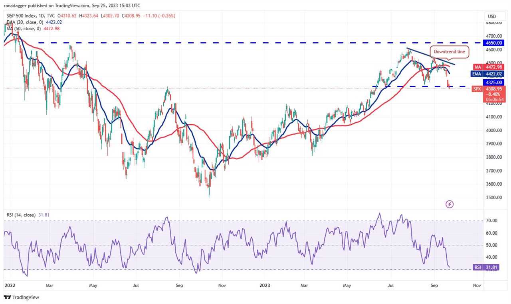Click the 4100.00 price axis label
Image resolution: width=511 pixels, height=304 pixels.
(x=495, y=117)
